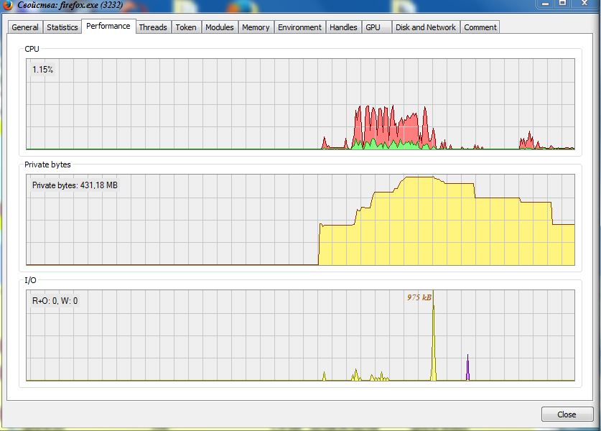The image size is (601, 431).
Task: Go to the Threads tab
Action: (153, 27)
